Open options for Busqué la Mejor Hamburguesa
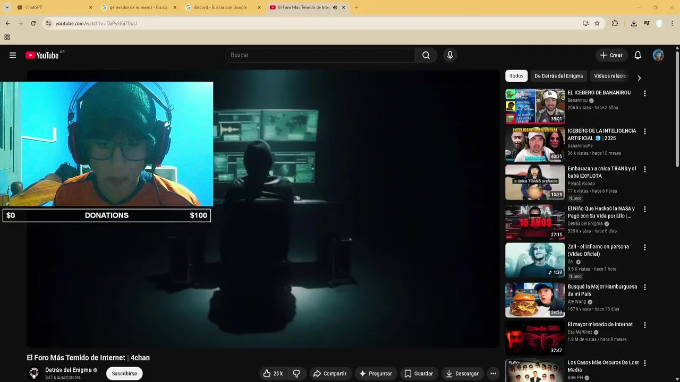Screen dimensions: 680x382 pos(645,287)
